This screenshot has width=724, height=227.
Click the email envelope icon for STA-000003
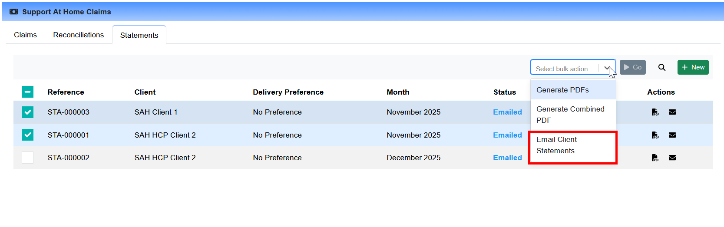pos(672,112)
